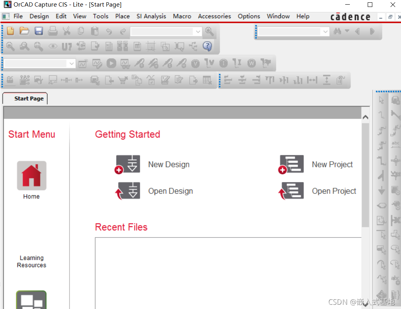Open the Macro menu
Image resolution: width=401 pixels, height=309 pixels.
tap(182, 16)
